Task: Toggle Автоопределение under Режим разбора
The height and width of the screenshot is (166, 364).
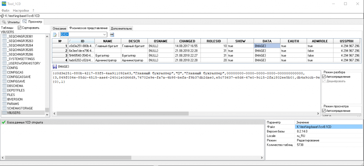Action: (324, 76)
